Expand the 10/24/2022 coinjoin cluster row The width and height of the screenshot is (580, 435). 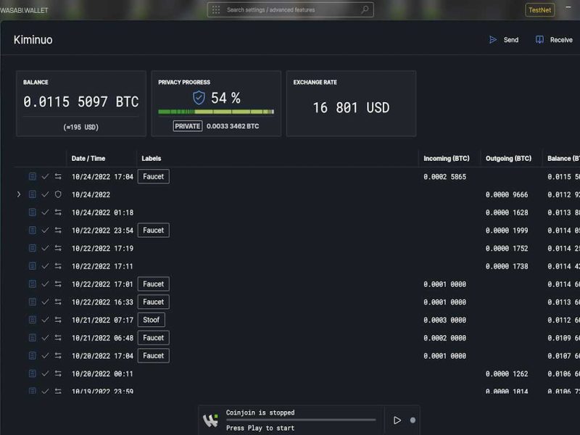click(19, 194)
